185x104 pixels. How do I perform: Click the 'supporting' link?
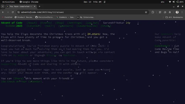9,64
